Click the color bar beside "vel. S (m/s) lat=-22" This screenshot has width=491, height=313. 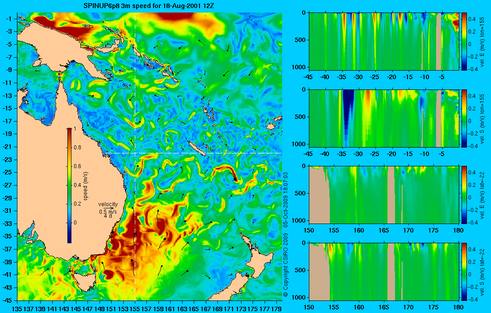464,271
